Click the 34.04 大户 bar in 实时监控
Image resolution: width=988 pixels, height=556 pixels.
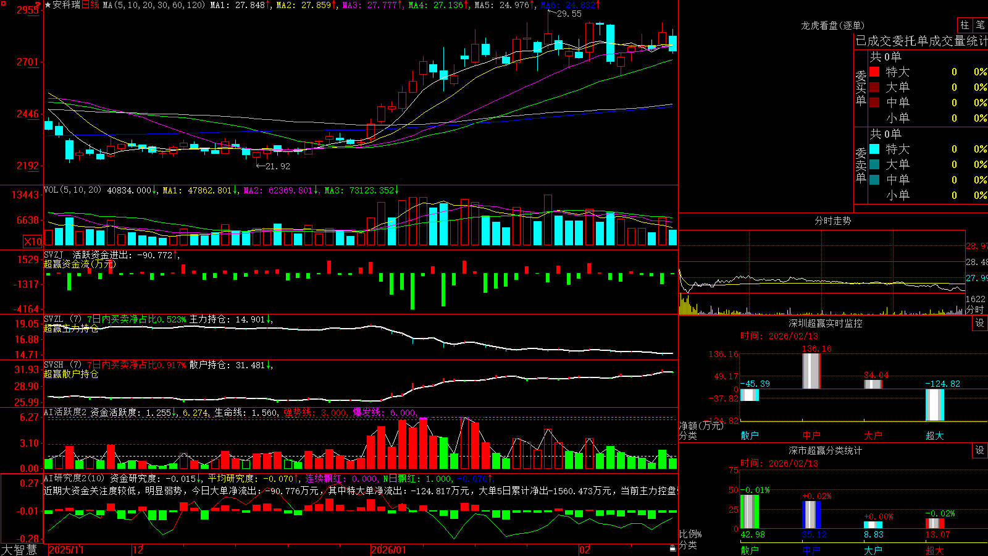pyautogui.click(x=873, y=384)
